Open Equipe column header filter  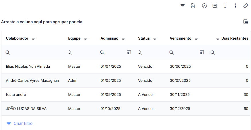click(x=85, y=38)
